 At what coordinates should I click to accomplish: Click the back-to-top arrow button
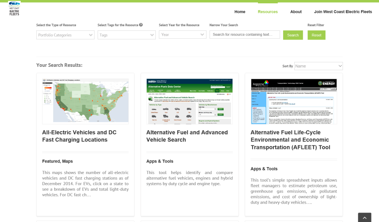tap(365, 218)
